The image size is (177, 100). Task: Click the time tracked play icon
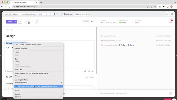120,22
